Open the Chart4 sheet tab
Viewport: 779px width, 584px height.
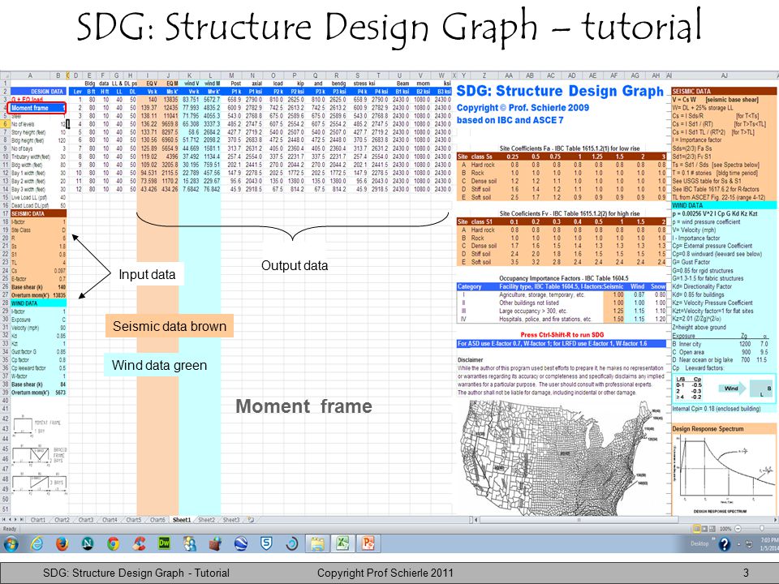tap(110, 520)
